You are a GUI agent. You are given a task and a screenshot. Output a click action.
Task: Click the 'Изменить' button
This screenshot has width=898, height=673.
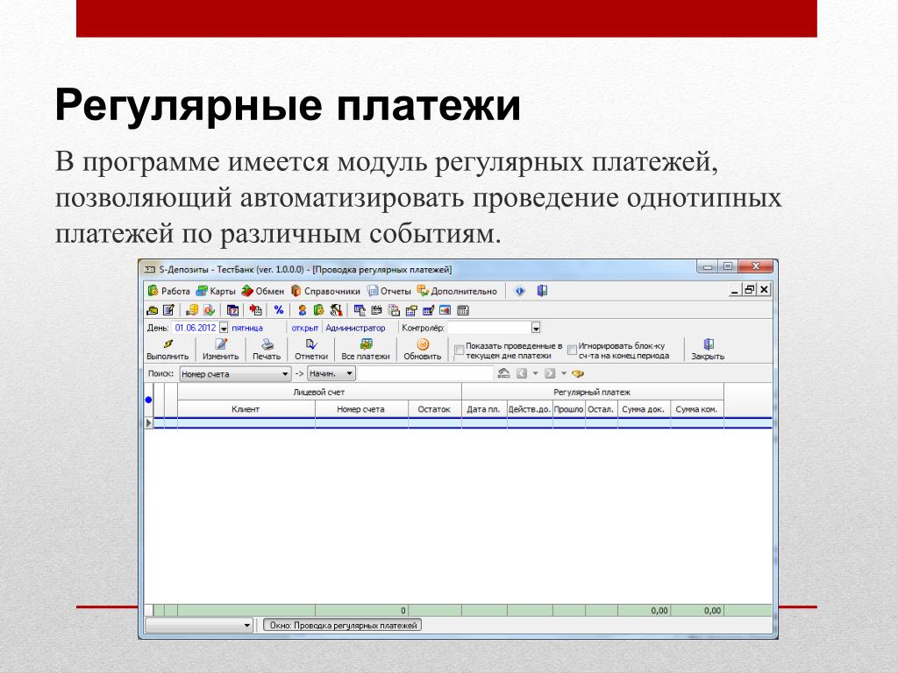(x=220, y=349)
